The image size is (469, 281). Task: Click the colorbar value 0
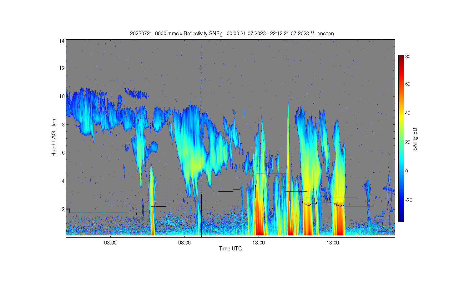pos(407,171)
